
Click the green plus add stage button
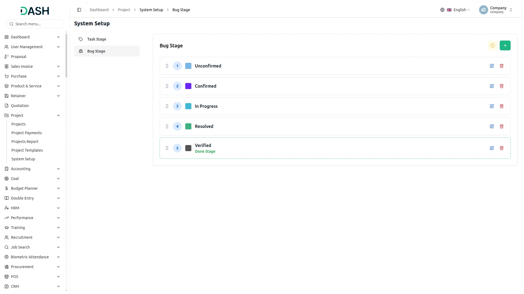pyautogui.click(x=505, y=45)
